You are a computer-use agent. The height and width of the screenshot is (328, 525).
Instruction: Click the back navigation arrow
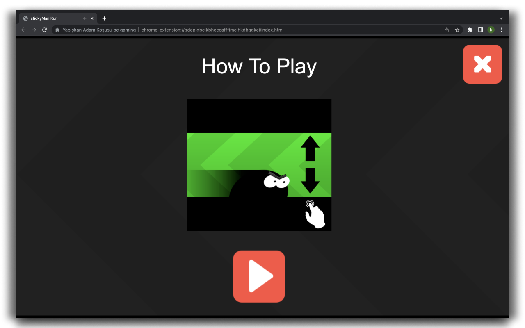[x=23, y=30]
